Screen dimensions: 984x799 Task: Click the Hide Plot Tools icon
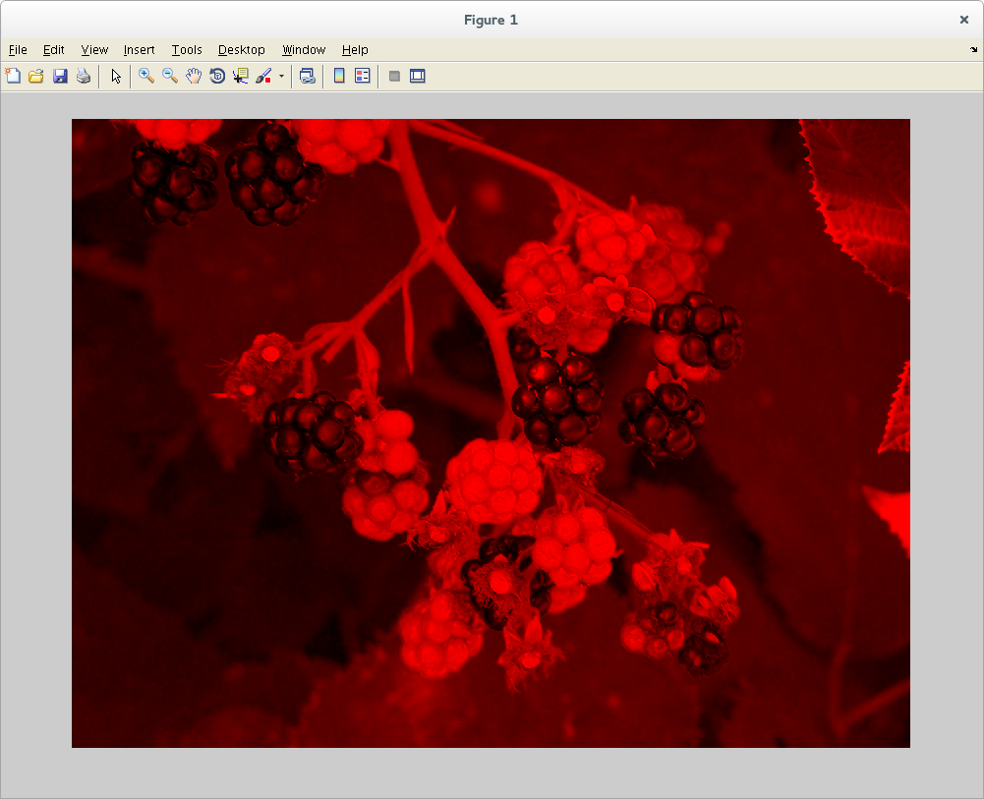point(394,76)
